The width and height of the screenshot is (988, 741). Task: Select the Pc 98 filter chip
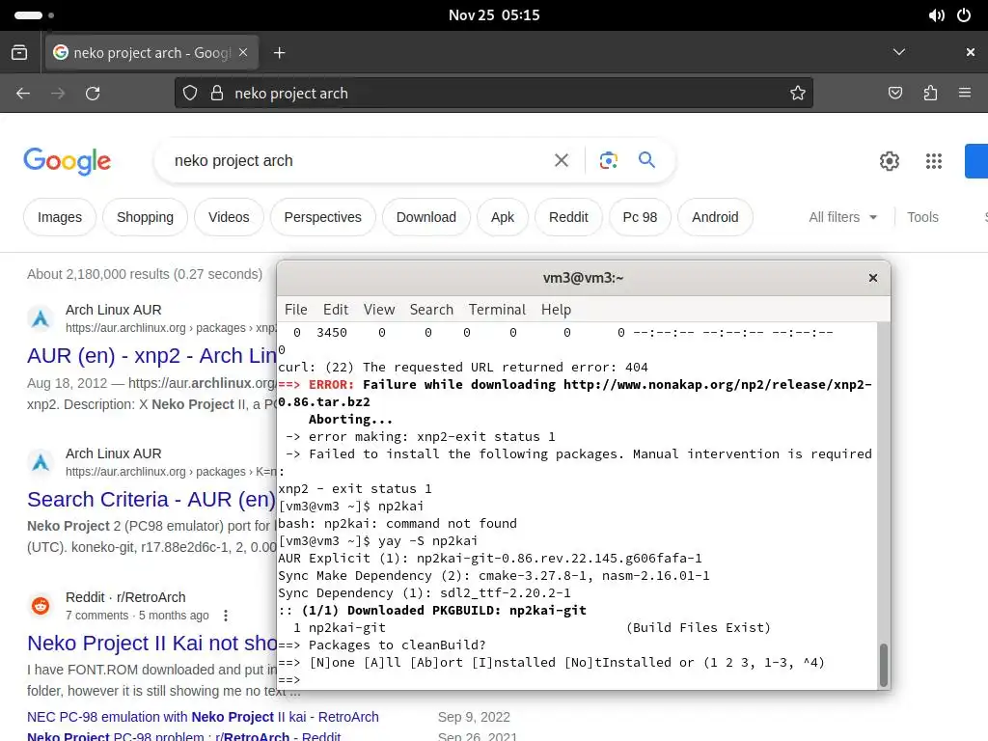point(640,217)
